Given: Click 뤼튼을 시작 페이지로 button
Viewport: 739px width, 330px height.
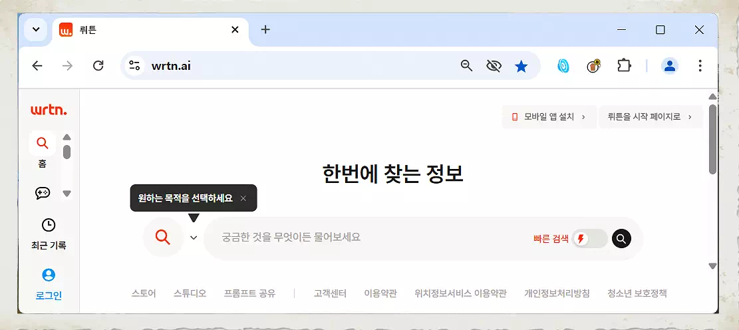Looking at the screenshot, I should 650,117.
